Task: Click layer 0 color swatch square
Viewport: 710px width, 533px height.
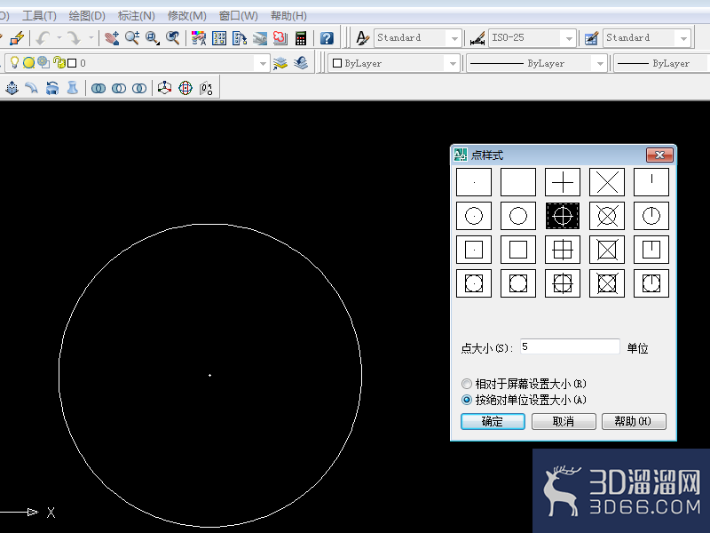Action: pyautogui.click(x=72, y=63)
